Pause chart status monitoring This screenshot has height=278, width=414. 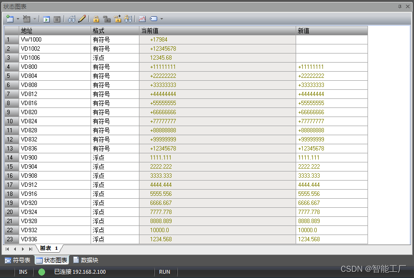click(x=57, y=19)
